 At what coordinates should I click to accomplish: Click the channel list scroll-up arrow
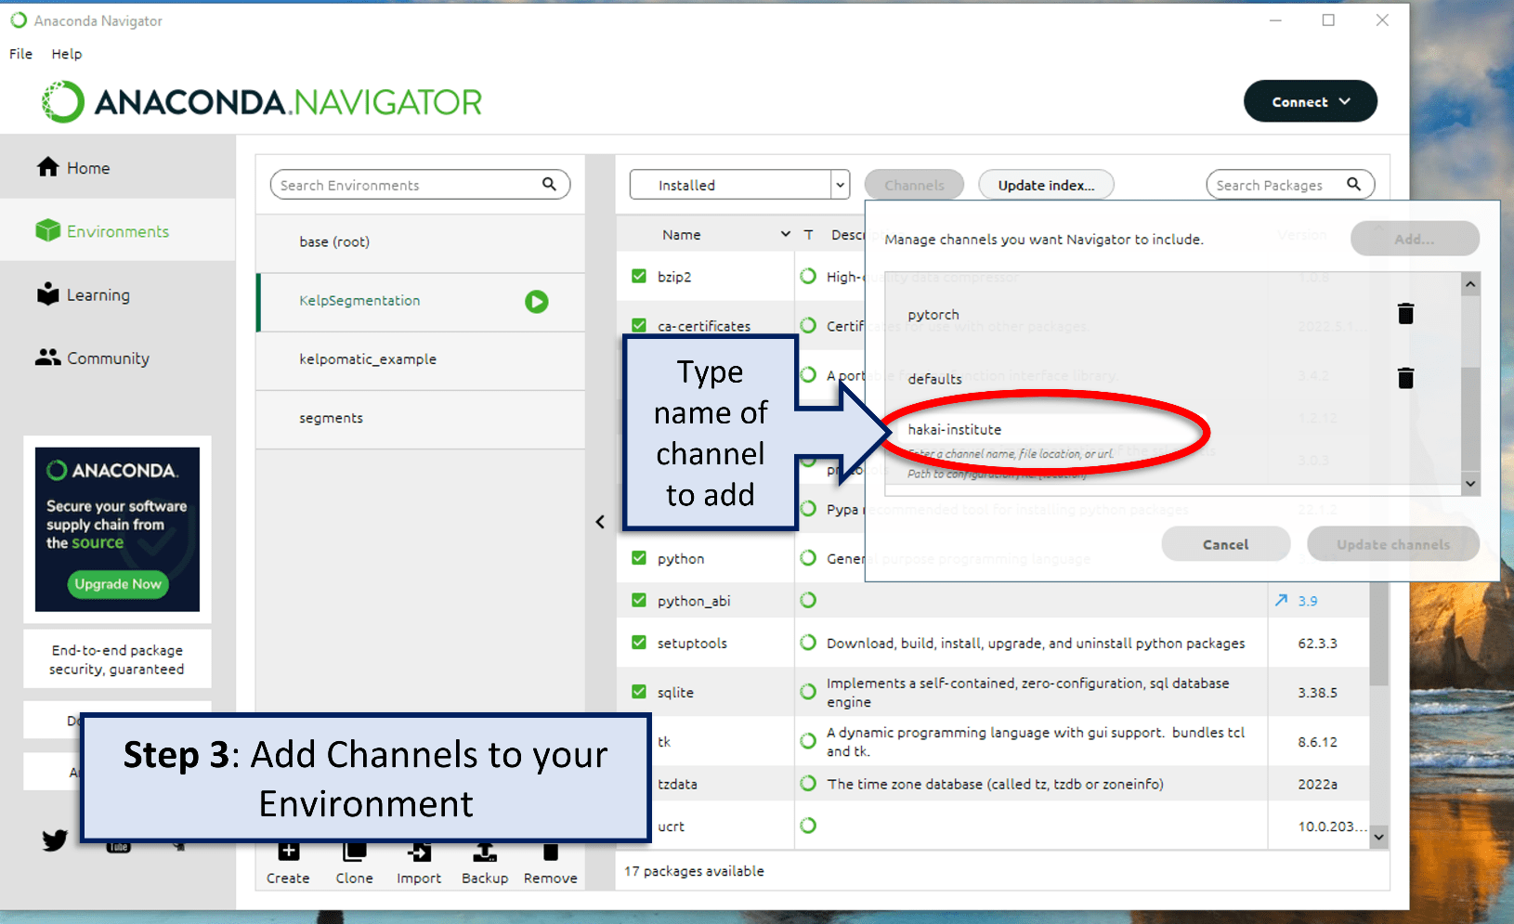[x=1470, y=284]
